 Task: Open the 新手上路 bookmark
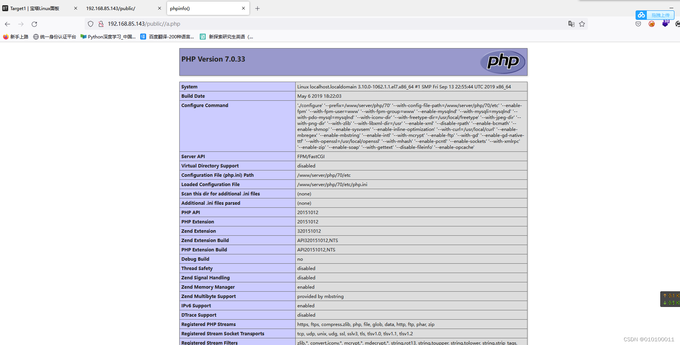point(16,37)
